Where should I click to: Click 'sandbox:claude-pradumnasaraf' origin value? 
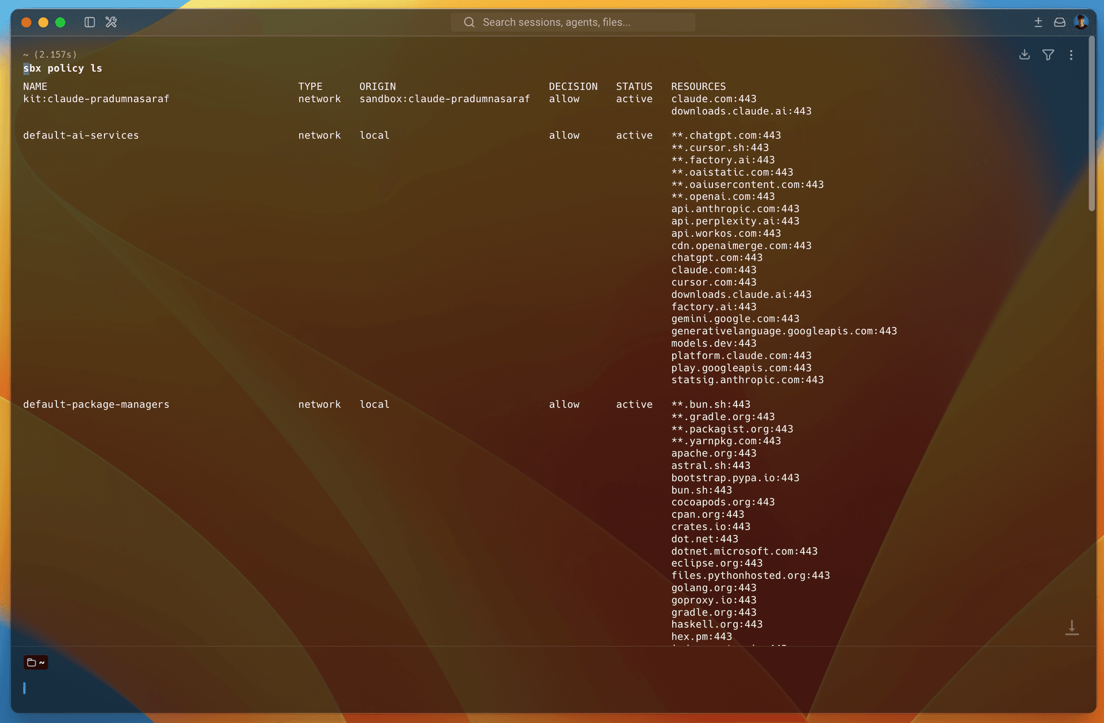(x=444, y=99)
